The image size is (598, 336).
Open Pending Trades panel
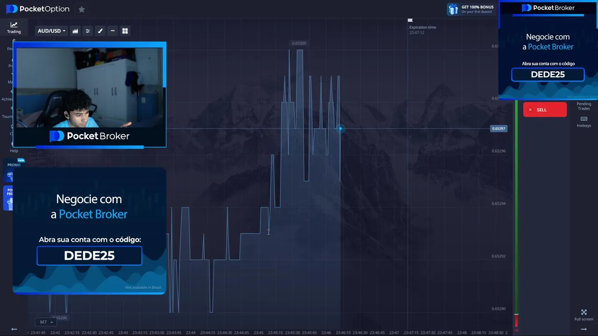click(x=584, y=106)
